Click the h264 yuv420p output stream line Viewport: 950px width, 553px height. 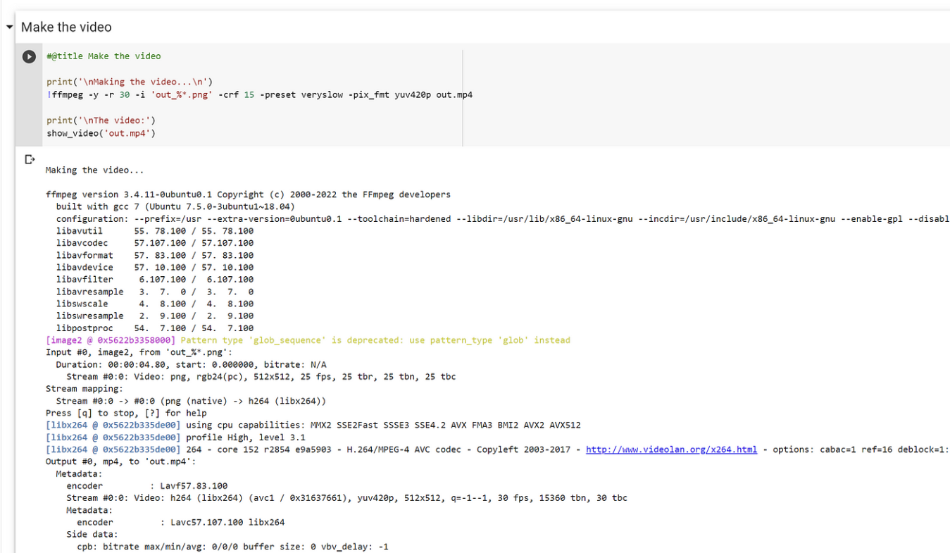[346, 498]
